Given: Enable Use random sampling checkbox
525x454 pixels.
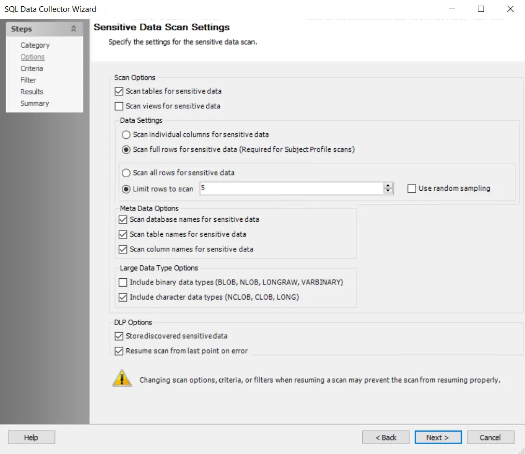Looking at the screenshot, I should point(412,189).
